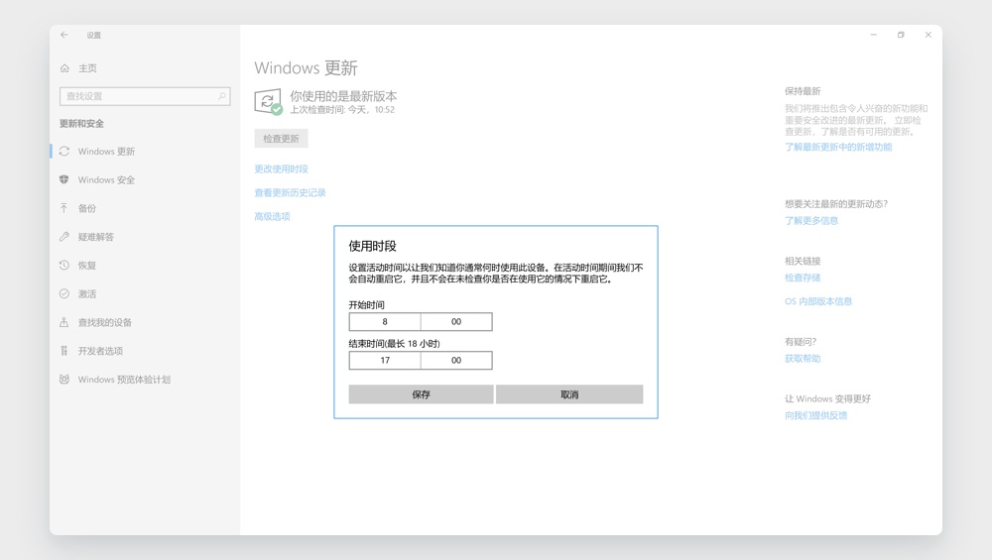Close the settings window
The width and height of the screenshot is (992, 560).
929,35
